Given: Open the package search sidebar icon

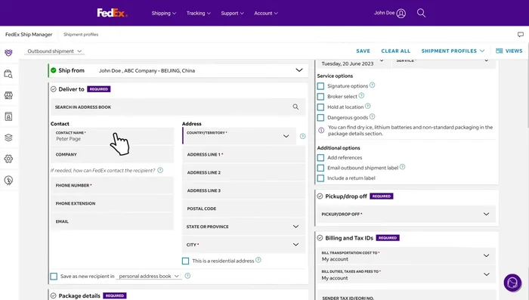Looking at the screenshot, I should click(9, 74).
